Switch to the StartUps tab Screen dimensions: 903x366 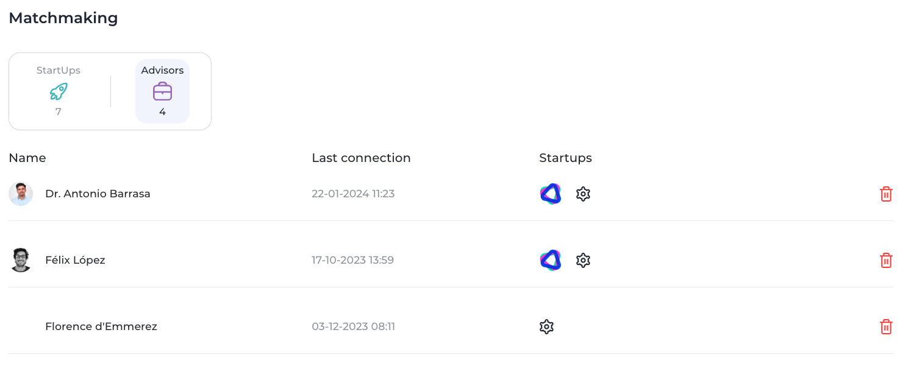click(59, 91)
